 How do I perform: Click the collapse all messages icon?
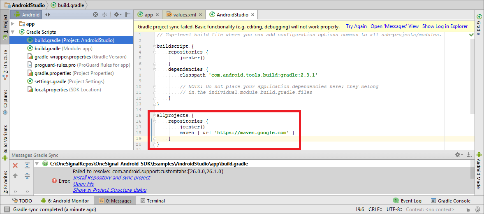pyautogui.click(x=27, y=176)
